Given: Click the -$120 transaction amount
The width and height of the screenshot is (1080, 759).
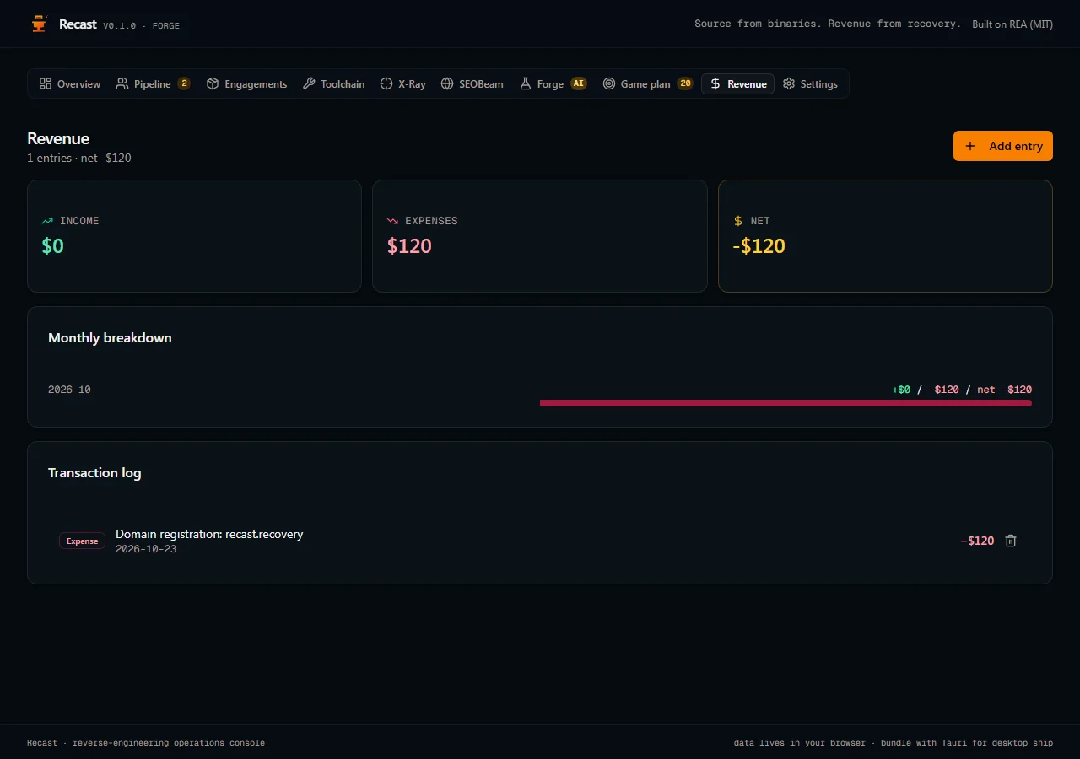Looking at the screenshot, I should (x=977, y=541).
